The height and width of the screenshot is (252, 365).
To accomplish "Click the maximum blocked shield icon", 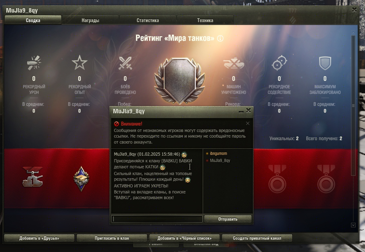I will coord(325,63).
